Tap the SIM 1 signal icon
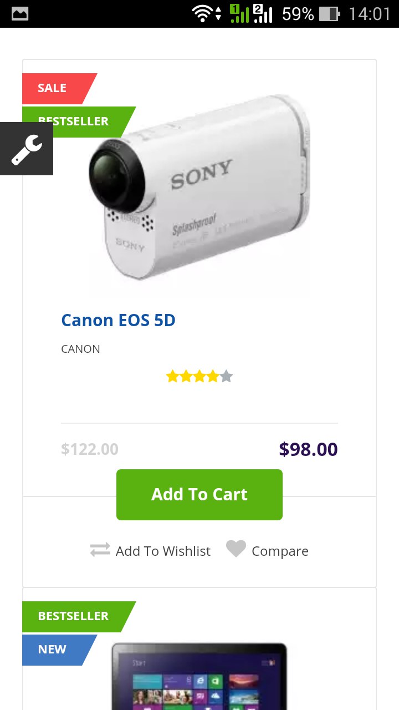This screenshot has width=399, height=710. pyautogui.click(x=239, y=14)
